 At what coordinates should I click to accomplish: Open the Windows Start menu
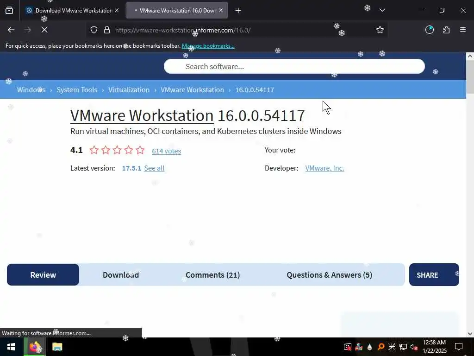tap(11, 347)
